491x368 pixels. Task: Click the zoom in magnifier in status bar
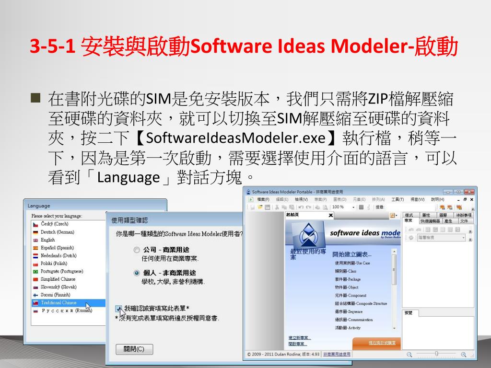(x=464, y=354)
